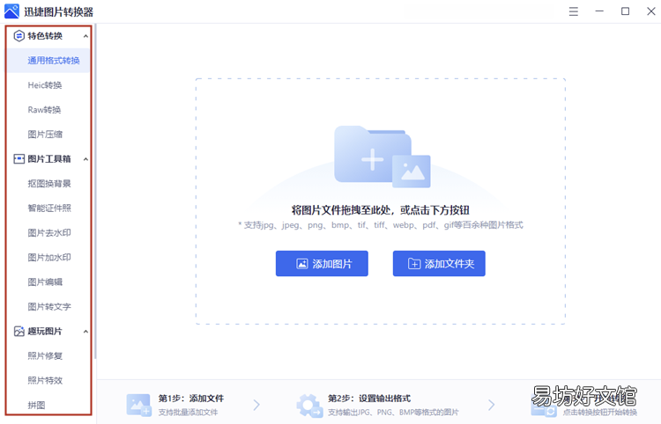Click the folder-plus illustration in drop area
The height and width of the screenshot is (424, 661).
click(x=382, y=157)
